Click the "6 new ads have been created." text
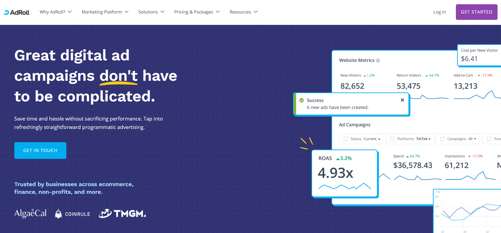501x233 pixels. coord(338,107)
